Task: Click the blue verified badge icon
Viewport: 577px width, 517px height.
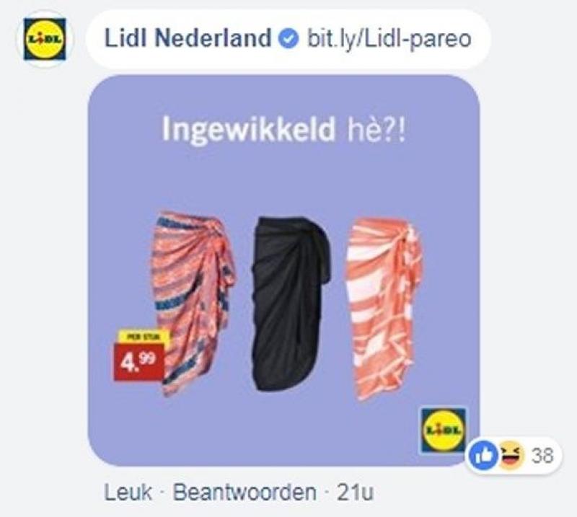Action: click(x=288, y=39)
